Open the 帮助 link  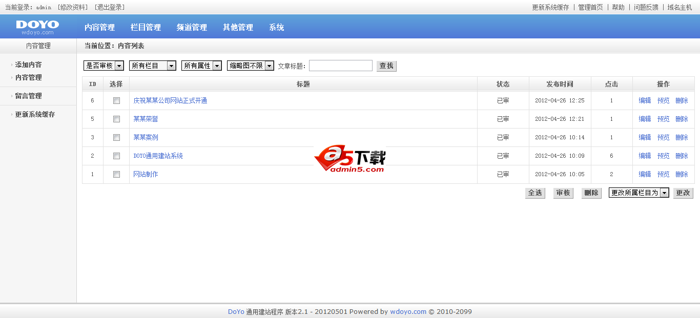click(618, 7)
